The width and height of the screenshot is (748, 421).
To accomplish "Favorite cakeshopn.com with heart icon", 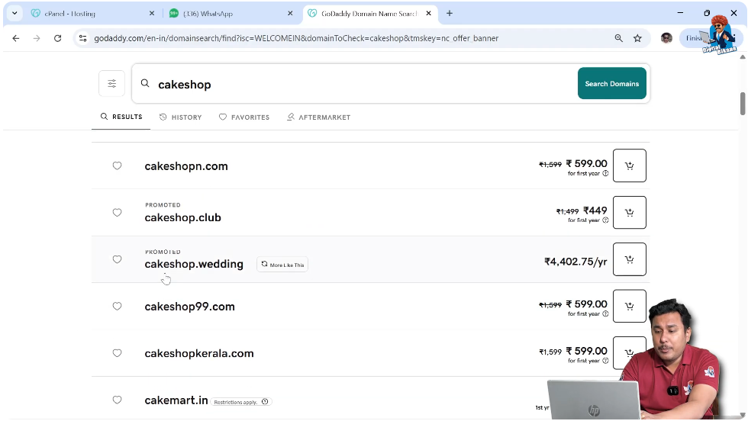I will 117,166.
